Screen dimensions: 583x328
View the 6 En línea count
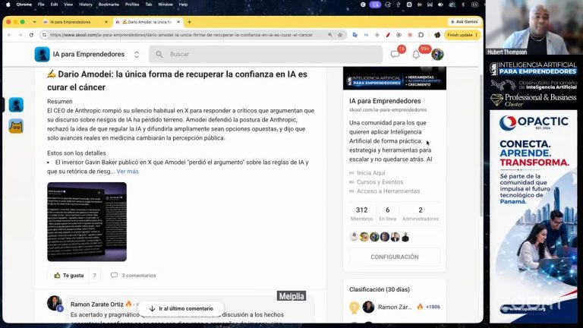coord(387,214)
